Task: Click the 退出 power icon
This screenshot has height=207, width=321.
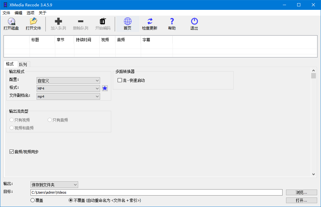Action: click(x=194, y=24)
